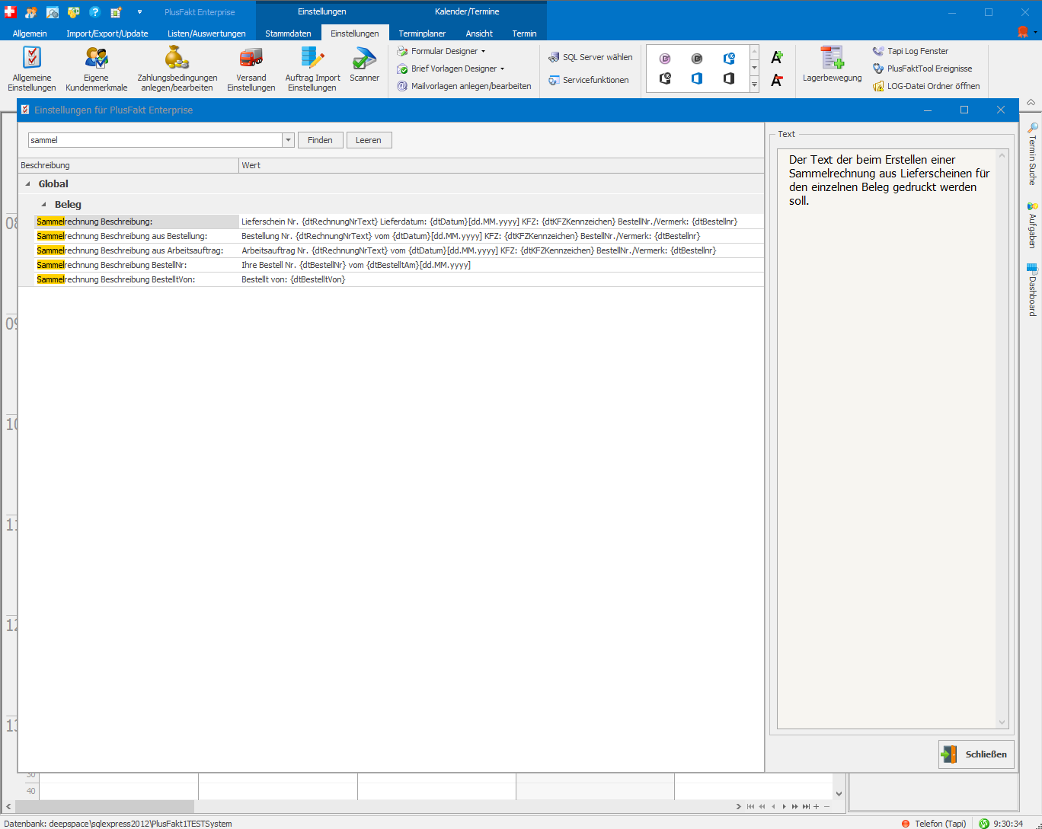The width and height of the screenshot is (1042, 829).
Task: Click the green status icon beside the clock
Action: tap(984, 824)
